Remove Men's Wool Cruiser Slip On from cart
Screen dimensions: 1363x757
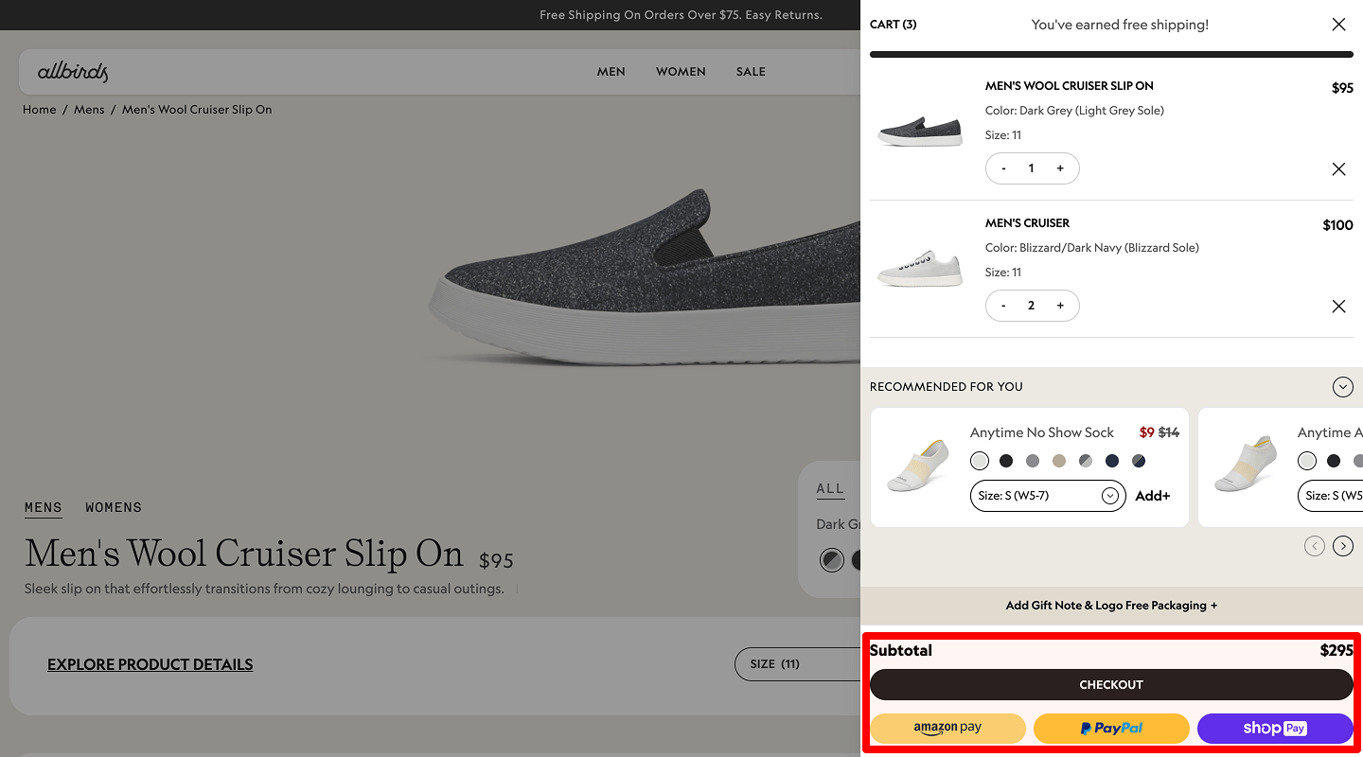(x=1338, y=169)
